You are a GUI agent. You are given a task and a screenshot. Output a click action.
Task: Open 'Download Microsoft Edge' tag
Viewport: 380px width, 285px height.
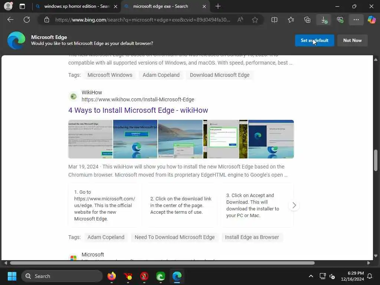click(220, 75)
